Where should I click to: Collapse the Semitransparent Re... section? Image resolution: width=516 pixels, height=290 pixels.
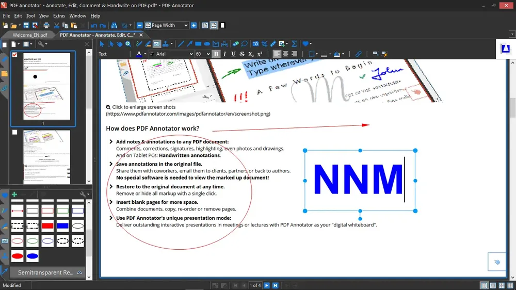[79, 272]
